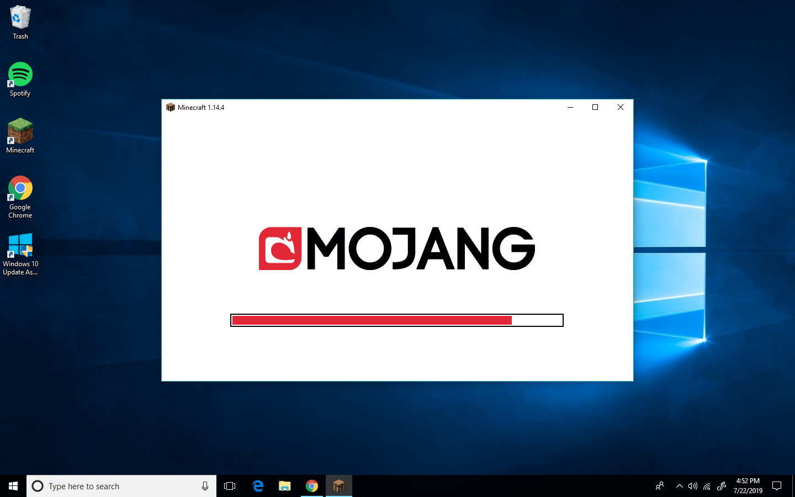The width and height of the screenshot is (795, 497).
Task: Open Task View from the taskbar
Action: [x=230, y=486]
